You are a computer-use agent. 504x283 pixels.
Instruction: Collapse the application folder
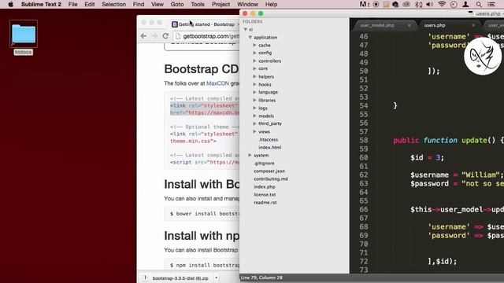pyautogui.click(x=250, y=38)
